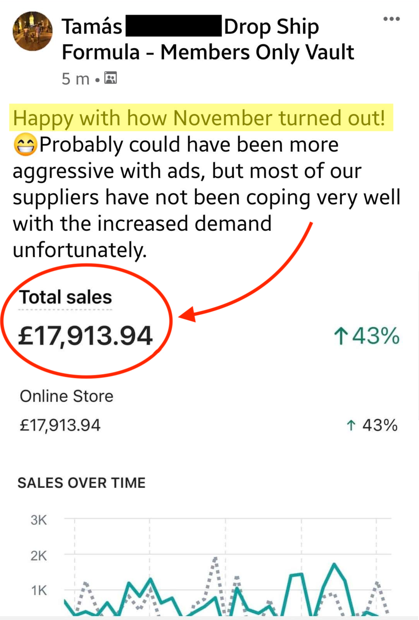Click the Online Store row label
The width and height of the screenshot is (419, 620).
[67, 396]
